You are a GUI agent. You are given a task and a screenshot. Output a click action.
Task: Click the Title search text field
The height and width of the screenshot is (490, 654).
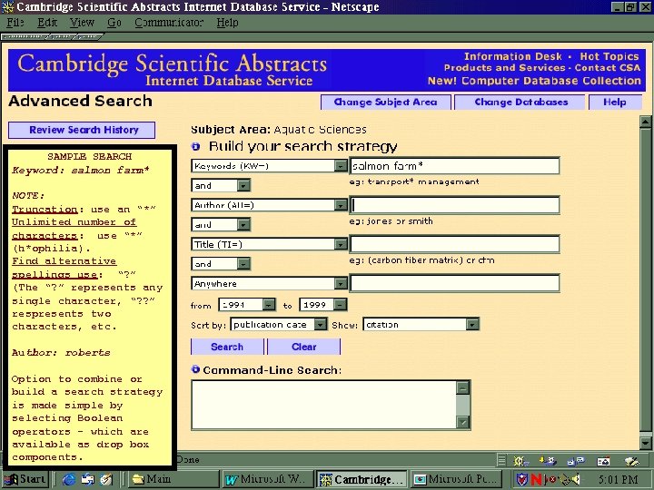(x=454, y=244)
